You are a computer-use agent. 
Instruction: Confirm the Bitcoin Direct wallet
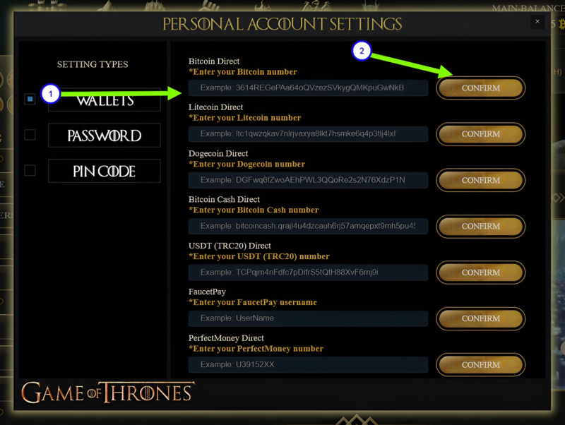click(481, 88)
